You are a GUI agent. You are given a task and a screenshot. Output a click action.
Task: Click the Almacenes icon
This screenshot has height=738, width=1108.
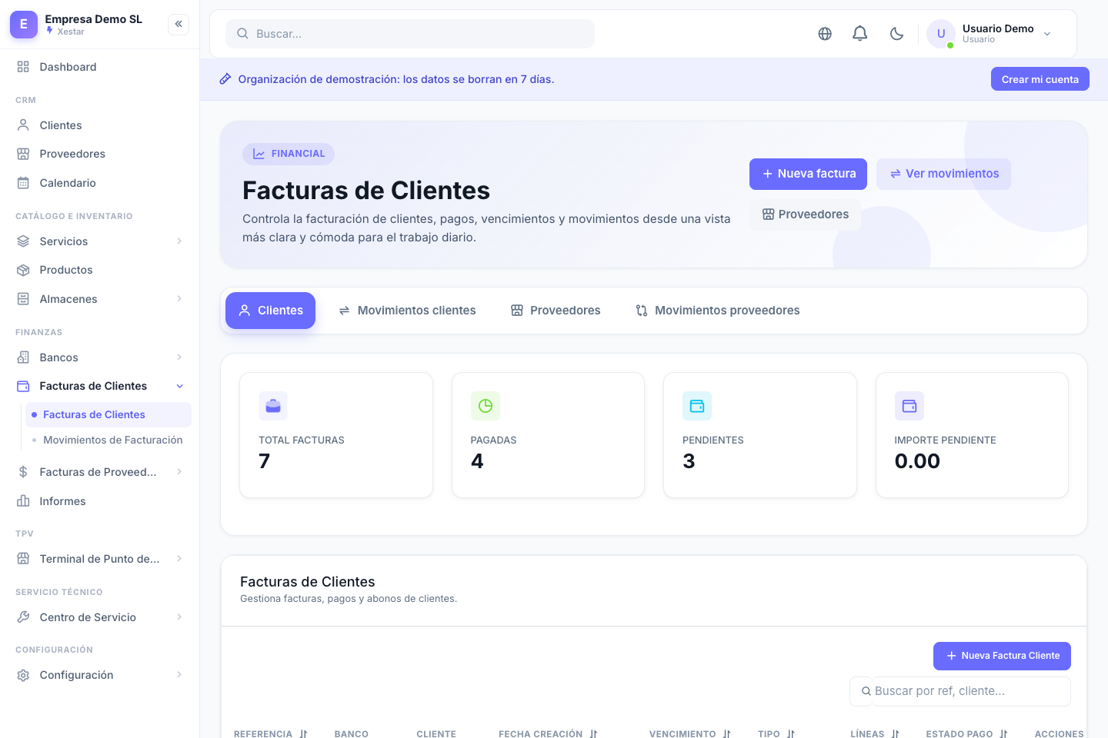pyautogui.click(x=23, y=299)
